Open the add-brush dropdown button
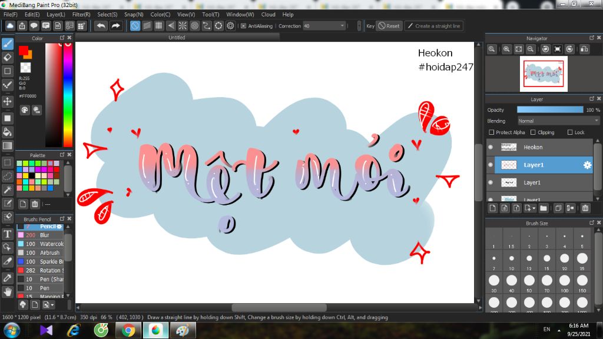603x339 pixels. [x=48, y=305]
